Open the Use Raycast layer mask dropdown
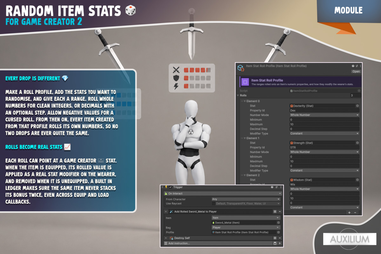381x254 pixels. (248, 204)
